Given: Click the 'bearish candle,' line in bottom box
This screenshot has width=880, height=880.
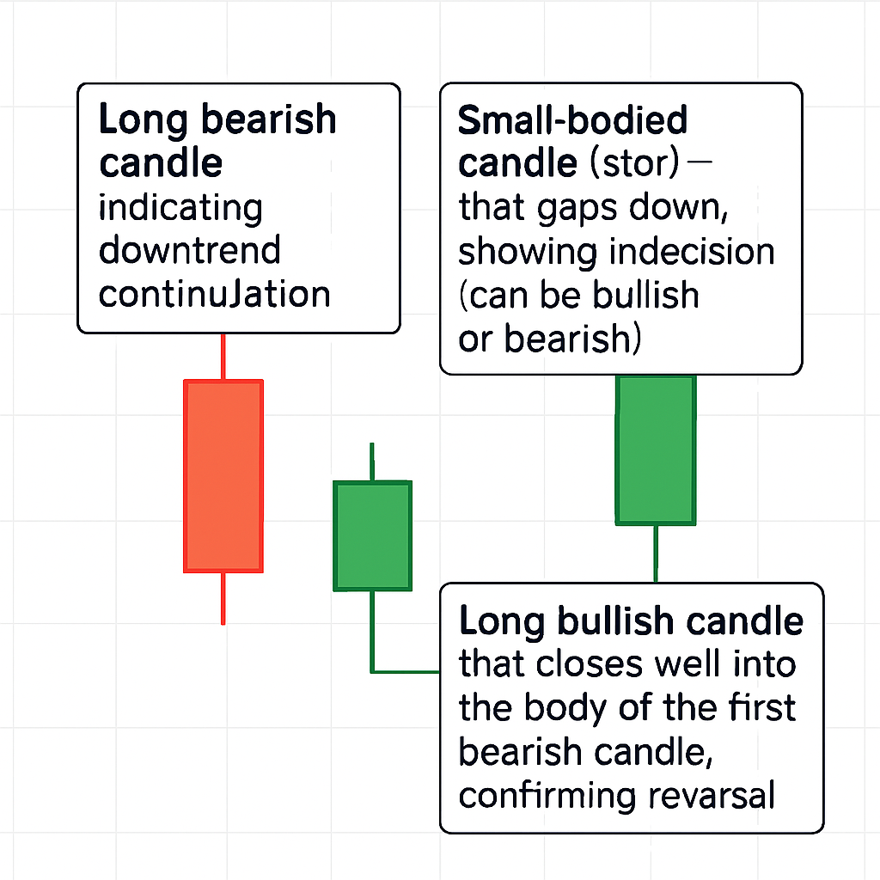Looking at the screenshot, I should click(586, 752).
